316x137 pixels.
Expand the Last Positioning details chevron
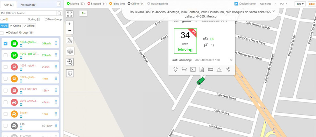(x=231, y=60)
